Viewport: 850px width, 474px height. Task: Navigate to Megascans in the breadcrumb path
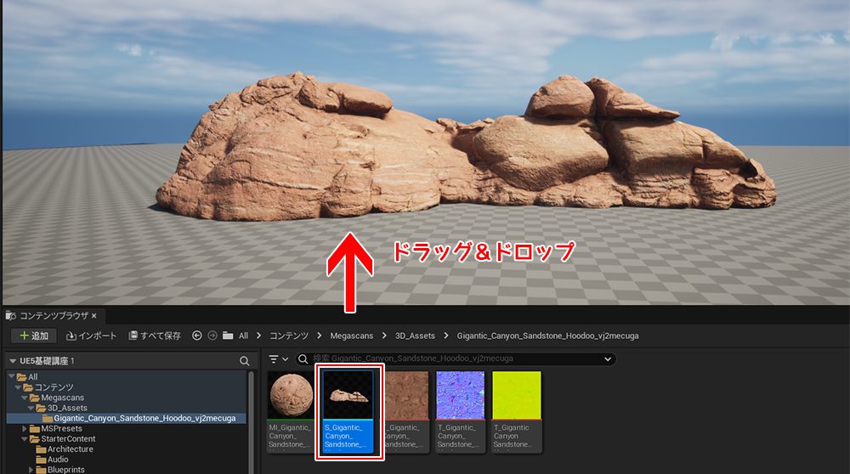coord(352,336)
